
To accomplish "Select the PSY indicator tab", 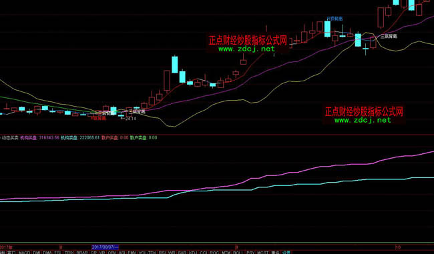I will pos(250,253).
